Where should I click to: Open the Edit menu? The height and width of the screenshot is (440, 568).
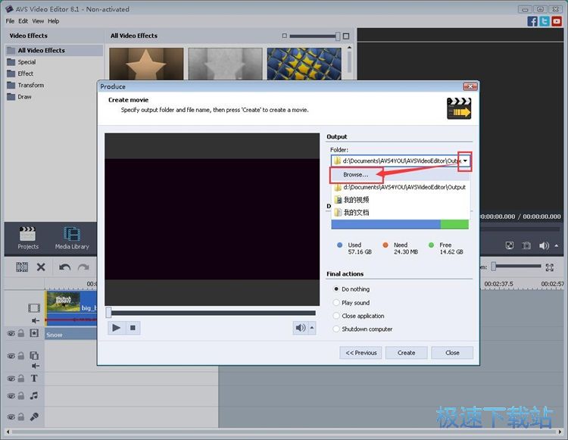[23, 21]
